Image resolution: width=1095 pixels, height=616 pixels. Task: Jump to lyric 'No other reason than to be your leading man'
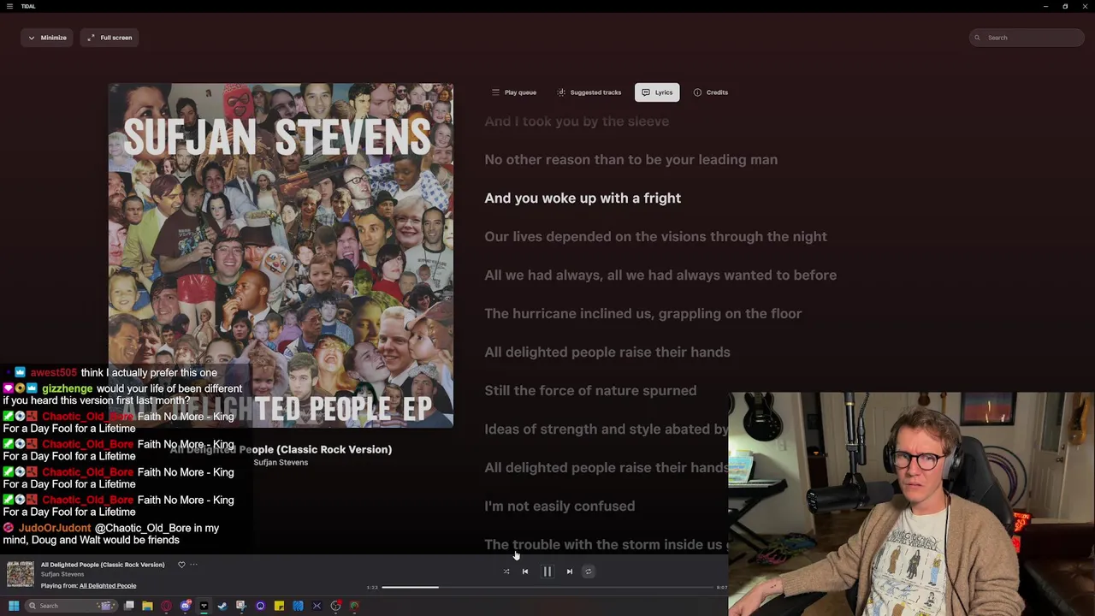(631, 160)
